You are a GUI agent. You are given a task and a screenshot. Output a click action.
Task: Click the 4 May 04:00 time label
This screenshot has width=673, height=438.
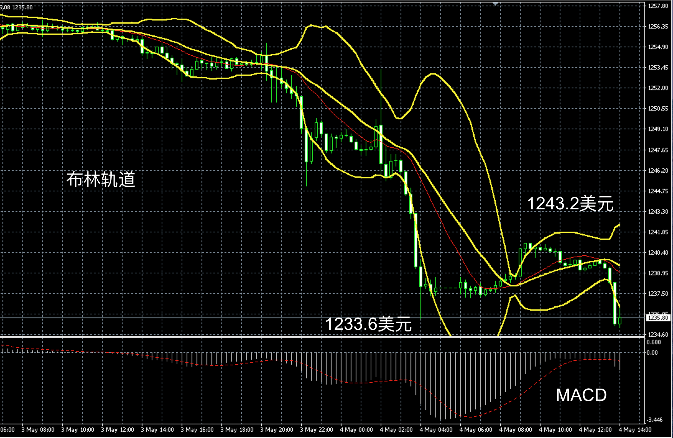[436, 430]
